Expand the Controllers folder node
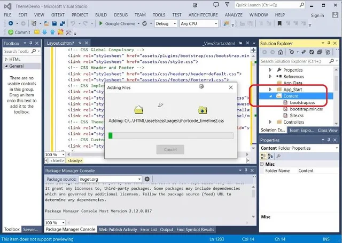Viewport: 342px width, 243px height. point(270,122)
